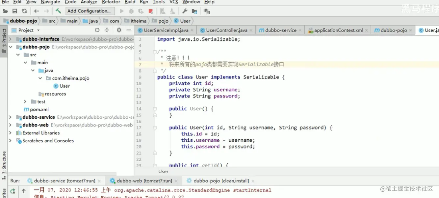
Task: Open the Navigate menu
Action: 50,2
